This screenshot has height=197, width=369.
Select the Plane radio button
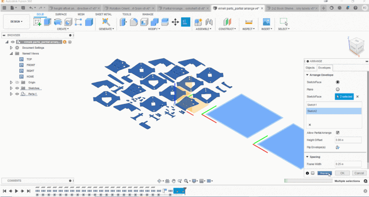pyautogui.click(x=338, y=89)
